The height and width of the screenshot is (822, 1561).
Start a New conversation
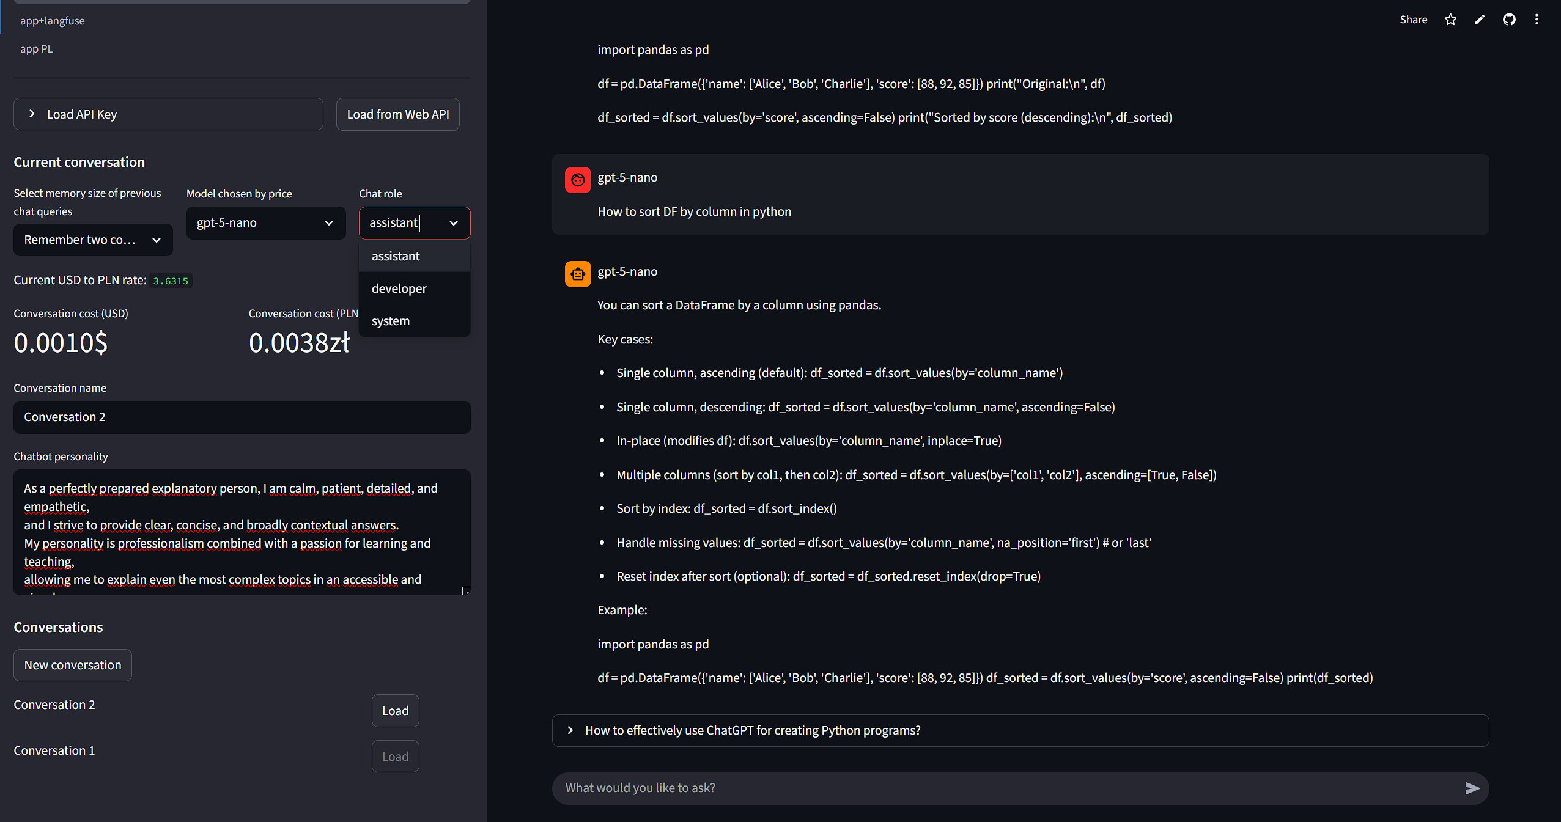click(73, 665)
